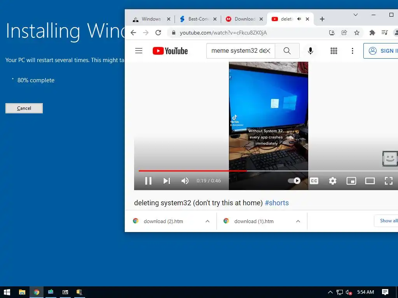Open network status tray icon
Image resolution: width=398 pixels, height=298 pixels.
pyautogui.click(x=340, y=292)
